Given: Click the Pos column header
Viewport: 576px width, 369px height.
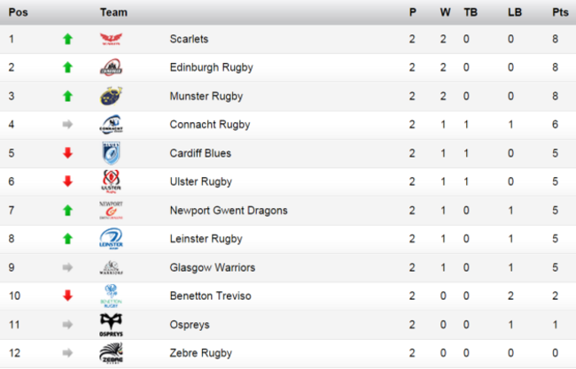Looking at the screenshot, I should pyautogui.click(x=17, y=12).
